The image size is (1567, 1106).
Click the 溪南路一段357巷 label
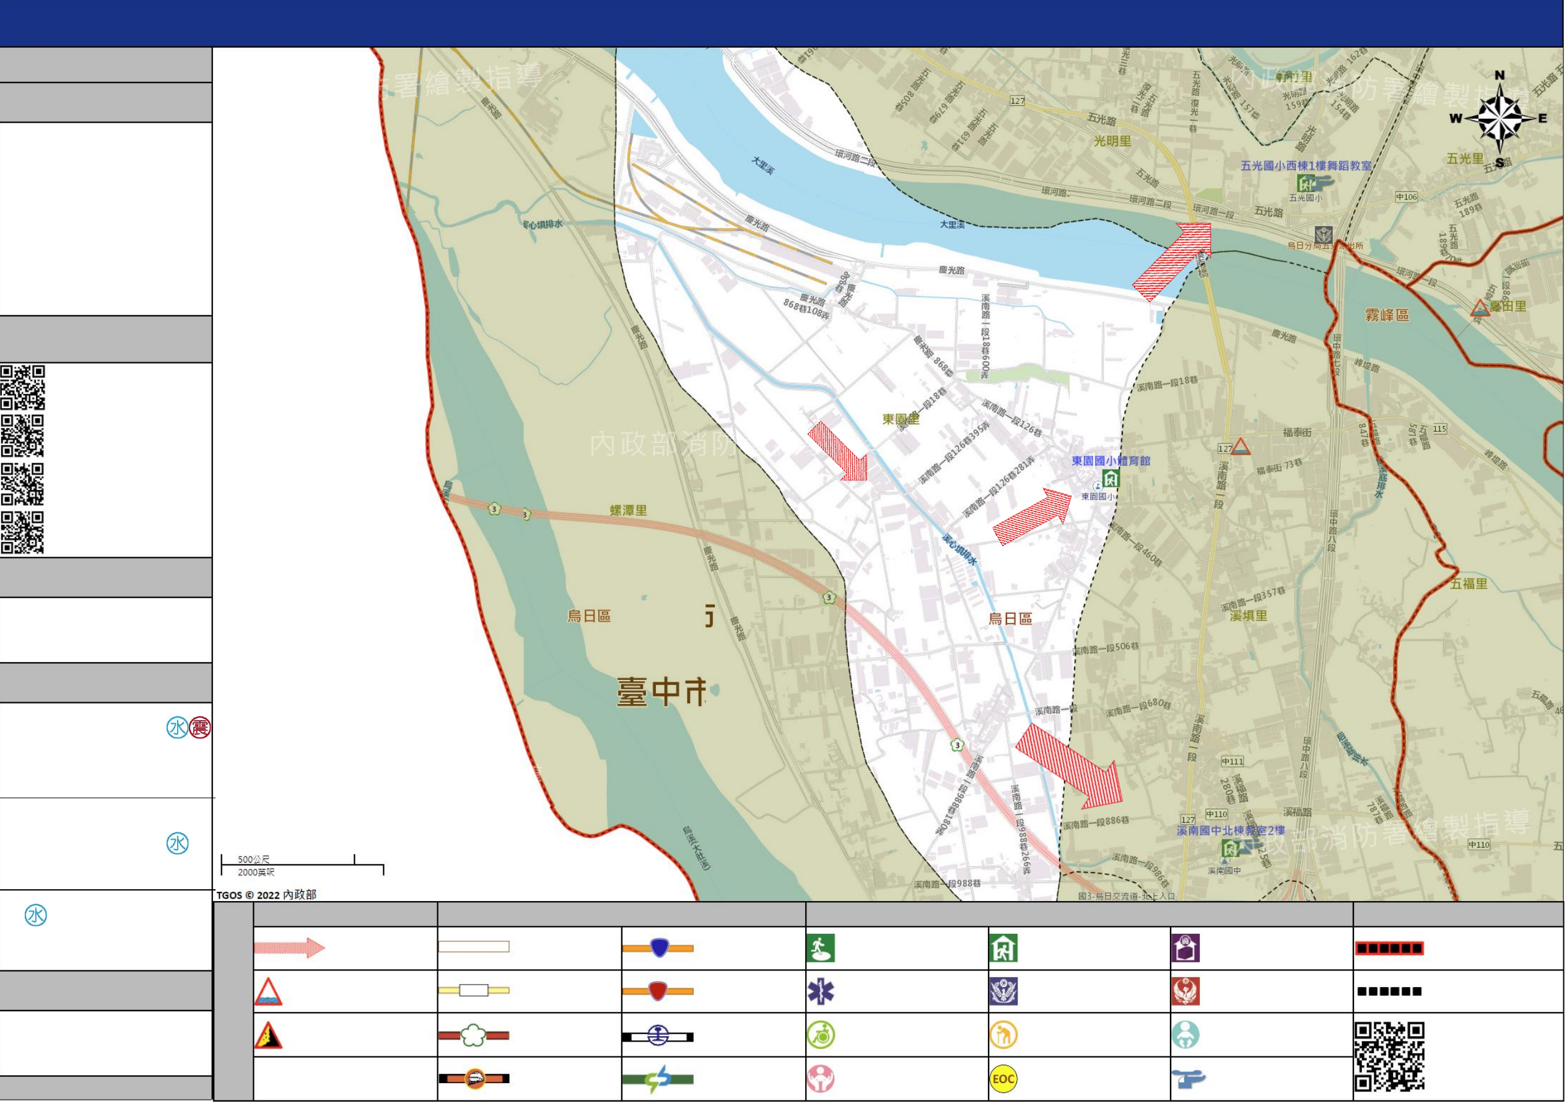[x=1254, y=598]
